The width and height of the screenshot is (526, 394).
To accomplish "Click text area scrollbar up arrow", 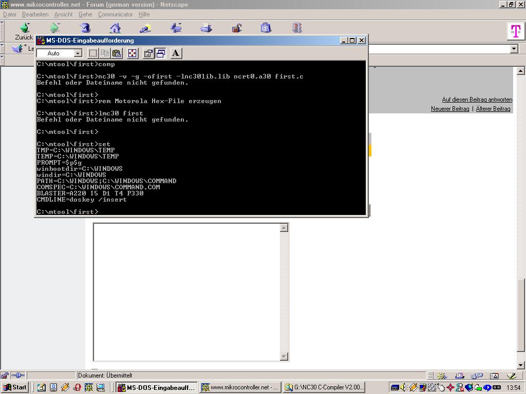I will [x=284, y=228].
